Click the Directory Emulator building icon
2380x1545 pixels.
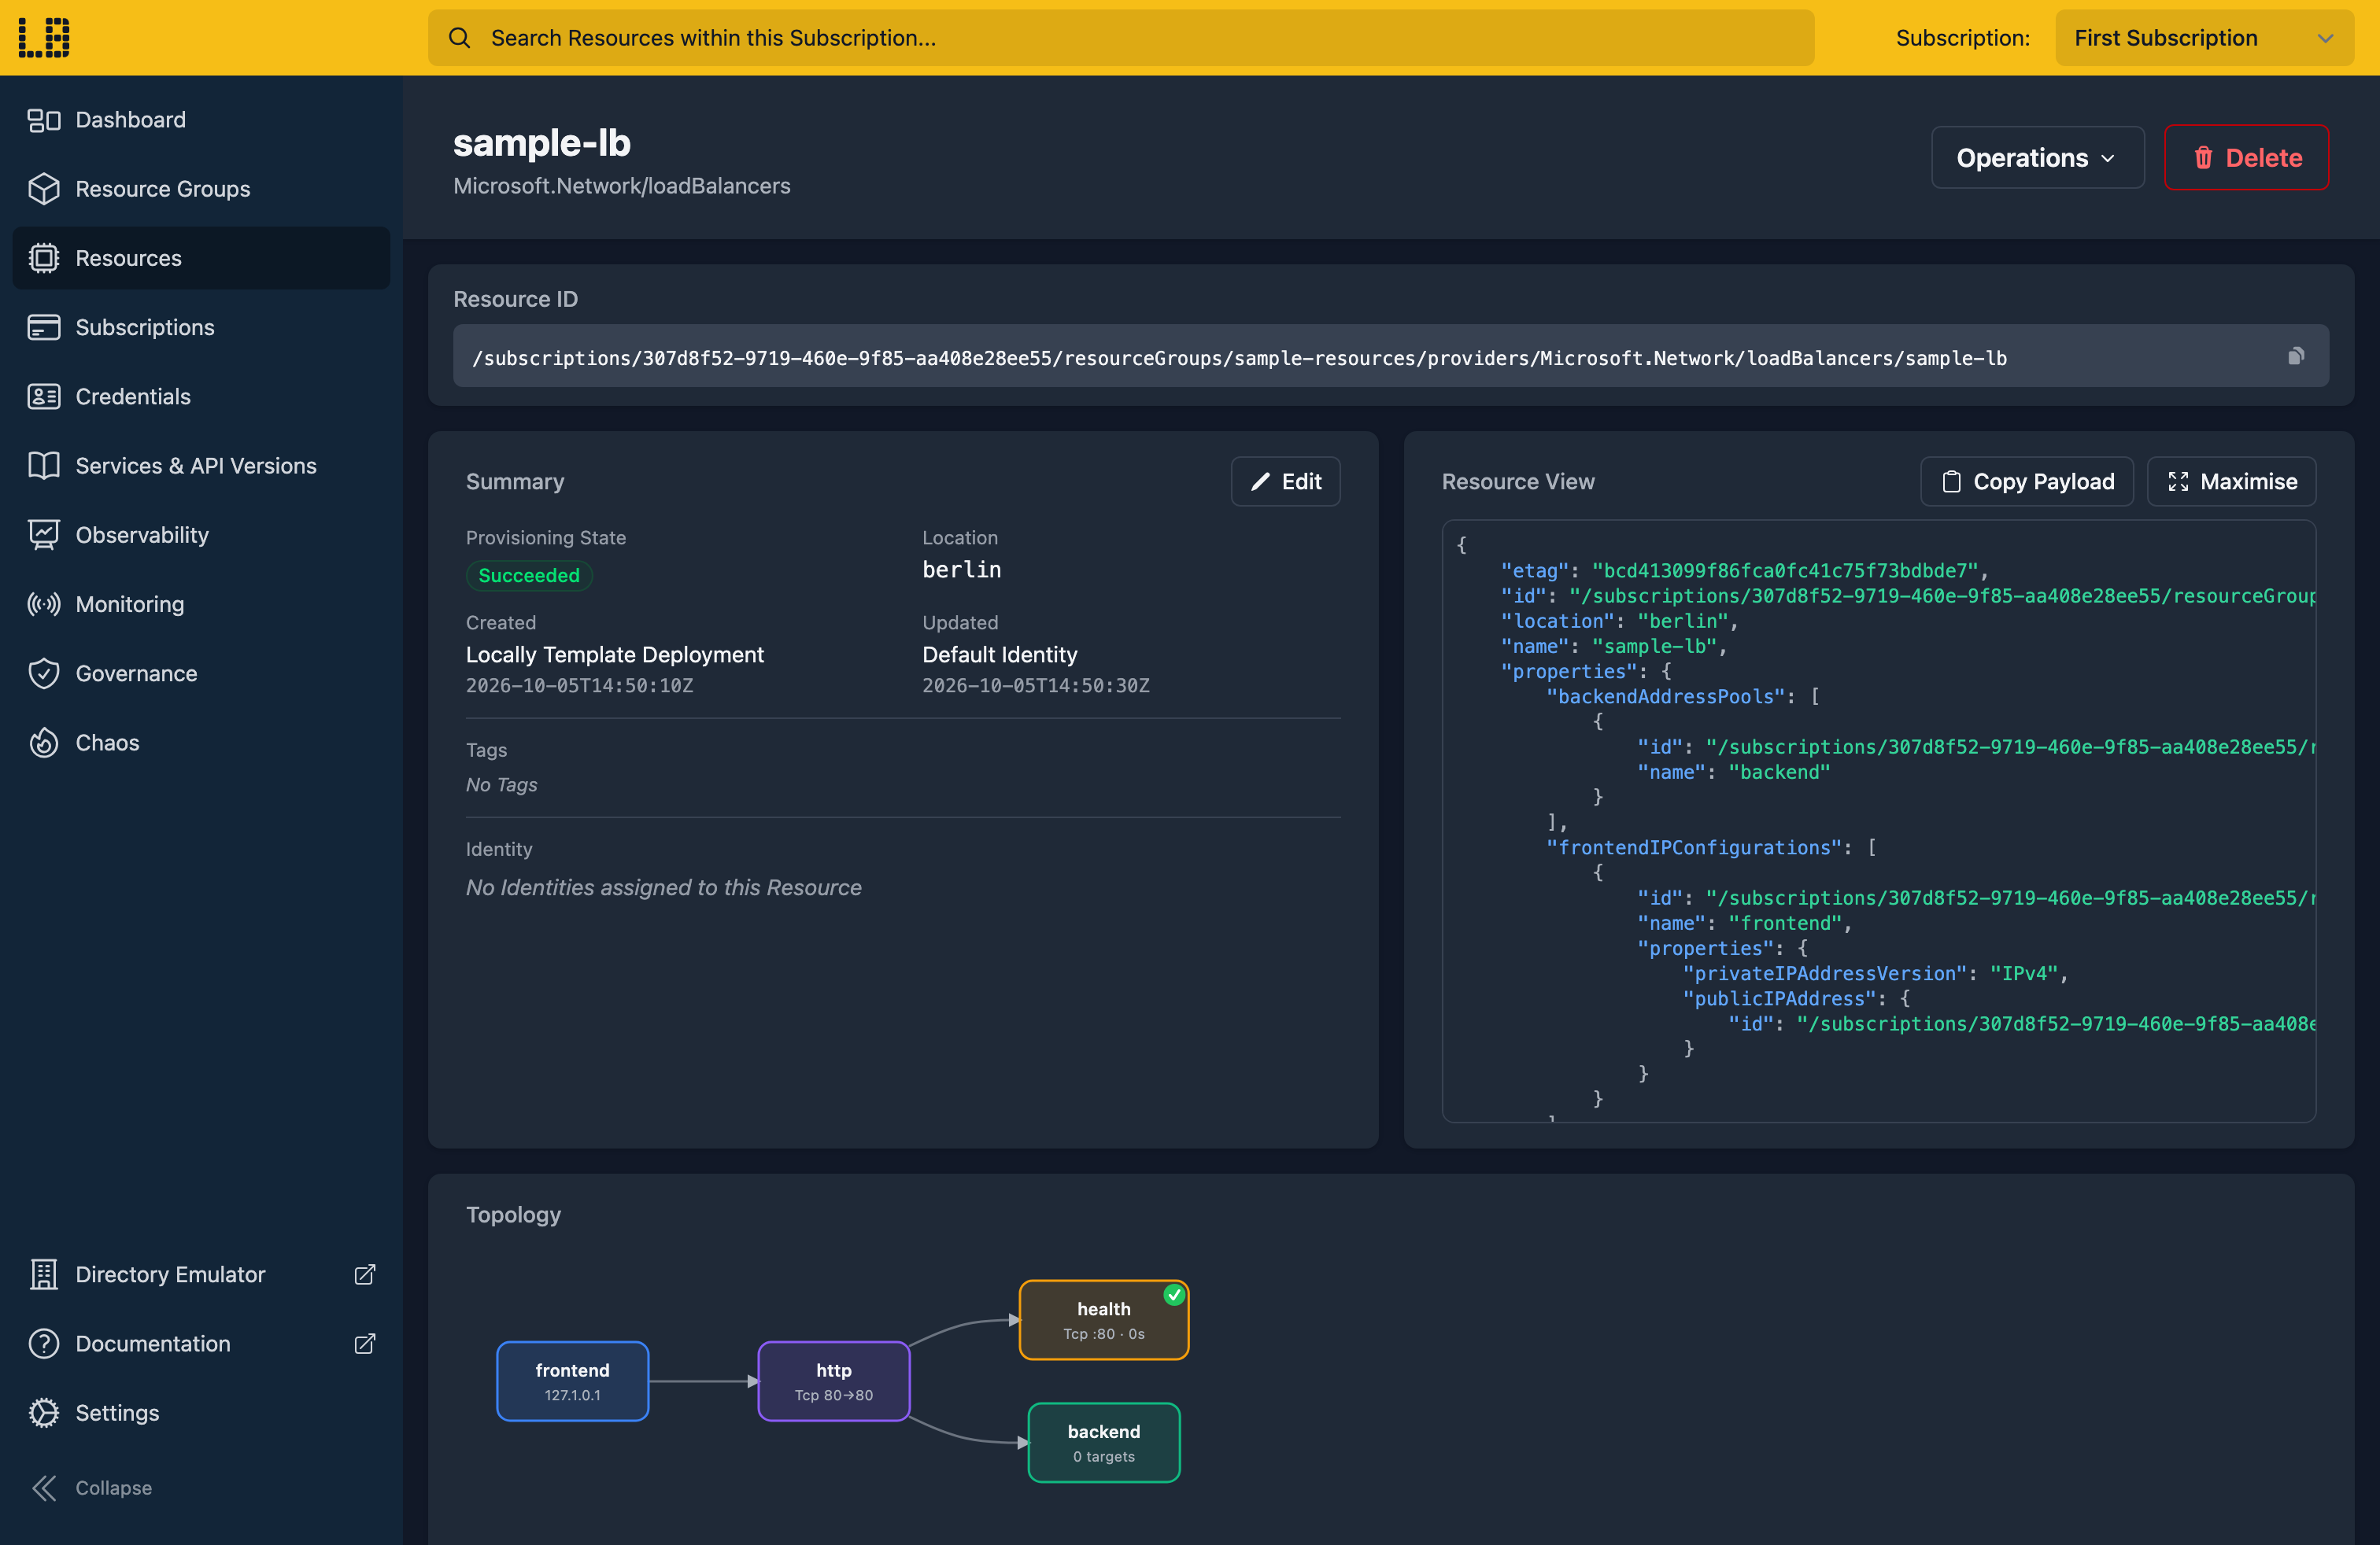tap(44, 1274)
